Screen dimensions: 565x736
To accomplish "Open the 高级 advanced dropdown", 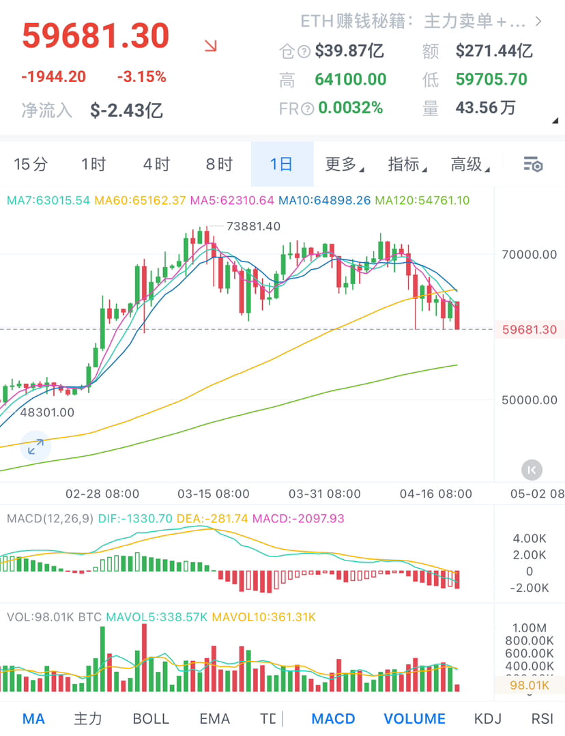I will click(467, 164).
